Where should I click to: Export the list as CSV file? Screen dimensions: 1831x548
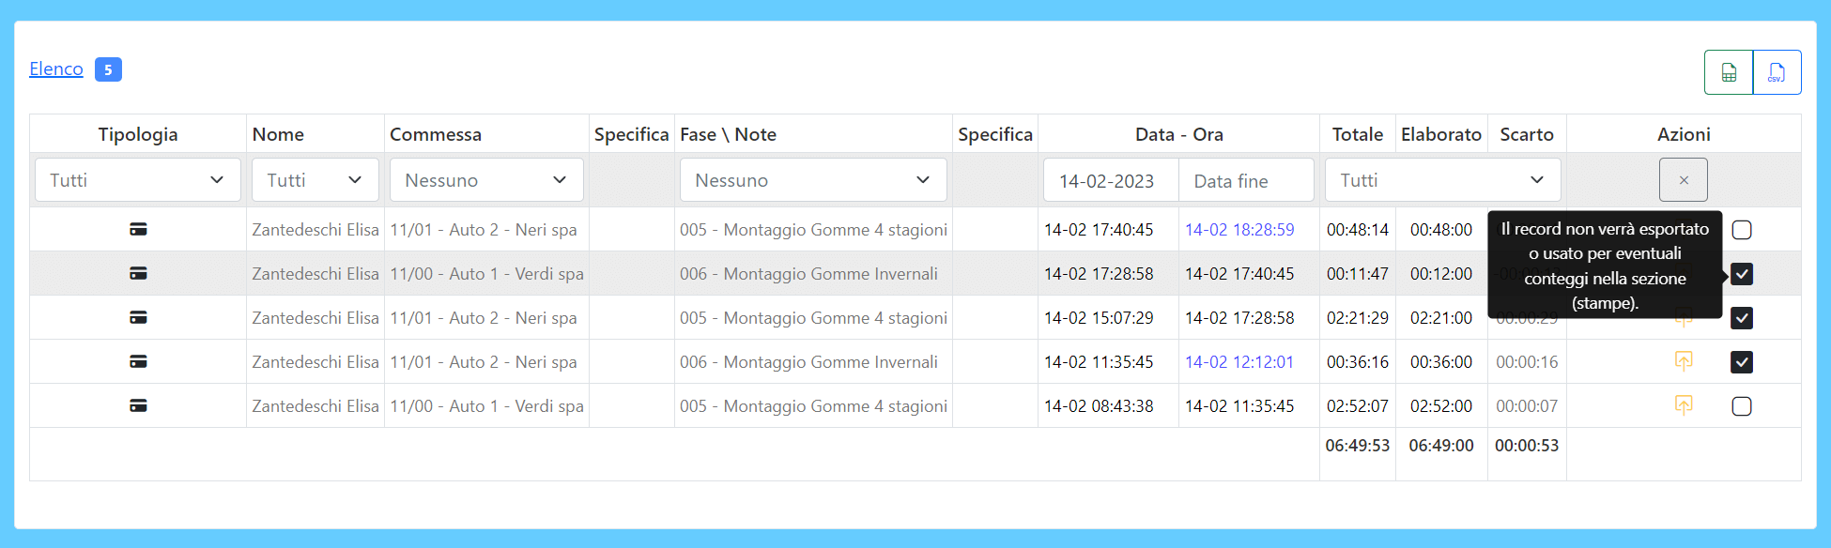pos(1777,72)
